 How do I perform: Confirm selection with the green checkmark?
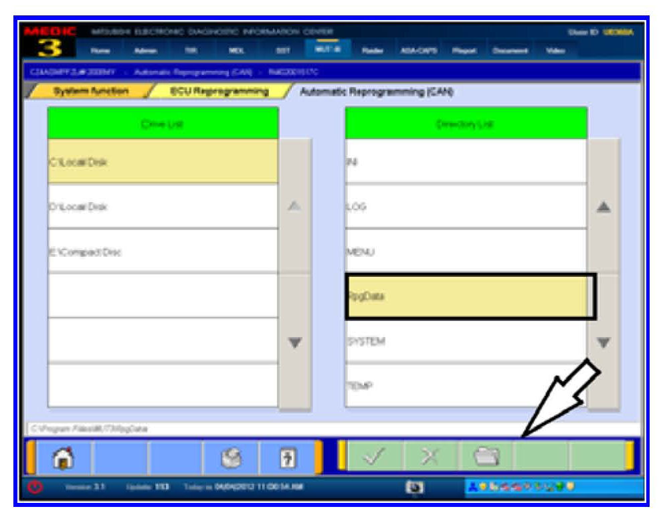point(375,458)
